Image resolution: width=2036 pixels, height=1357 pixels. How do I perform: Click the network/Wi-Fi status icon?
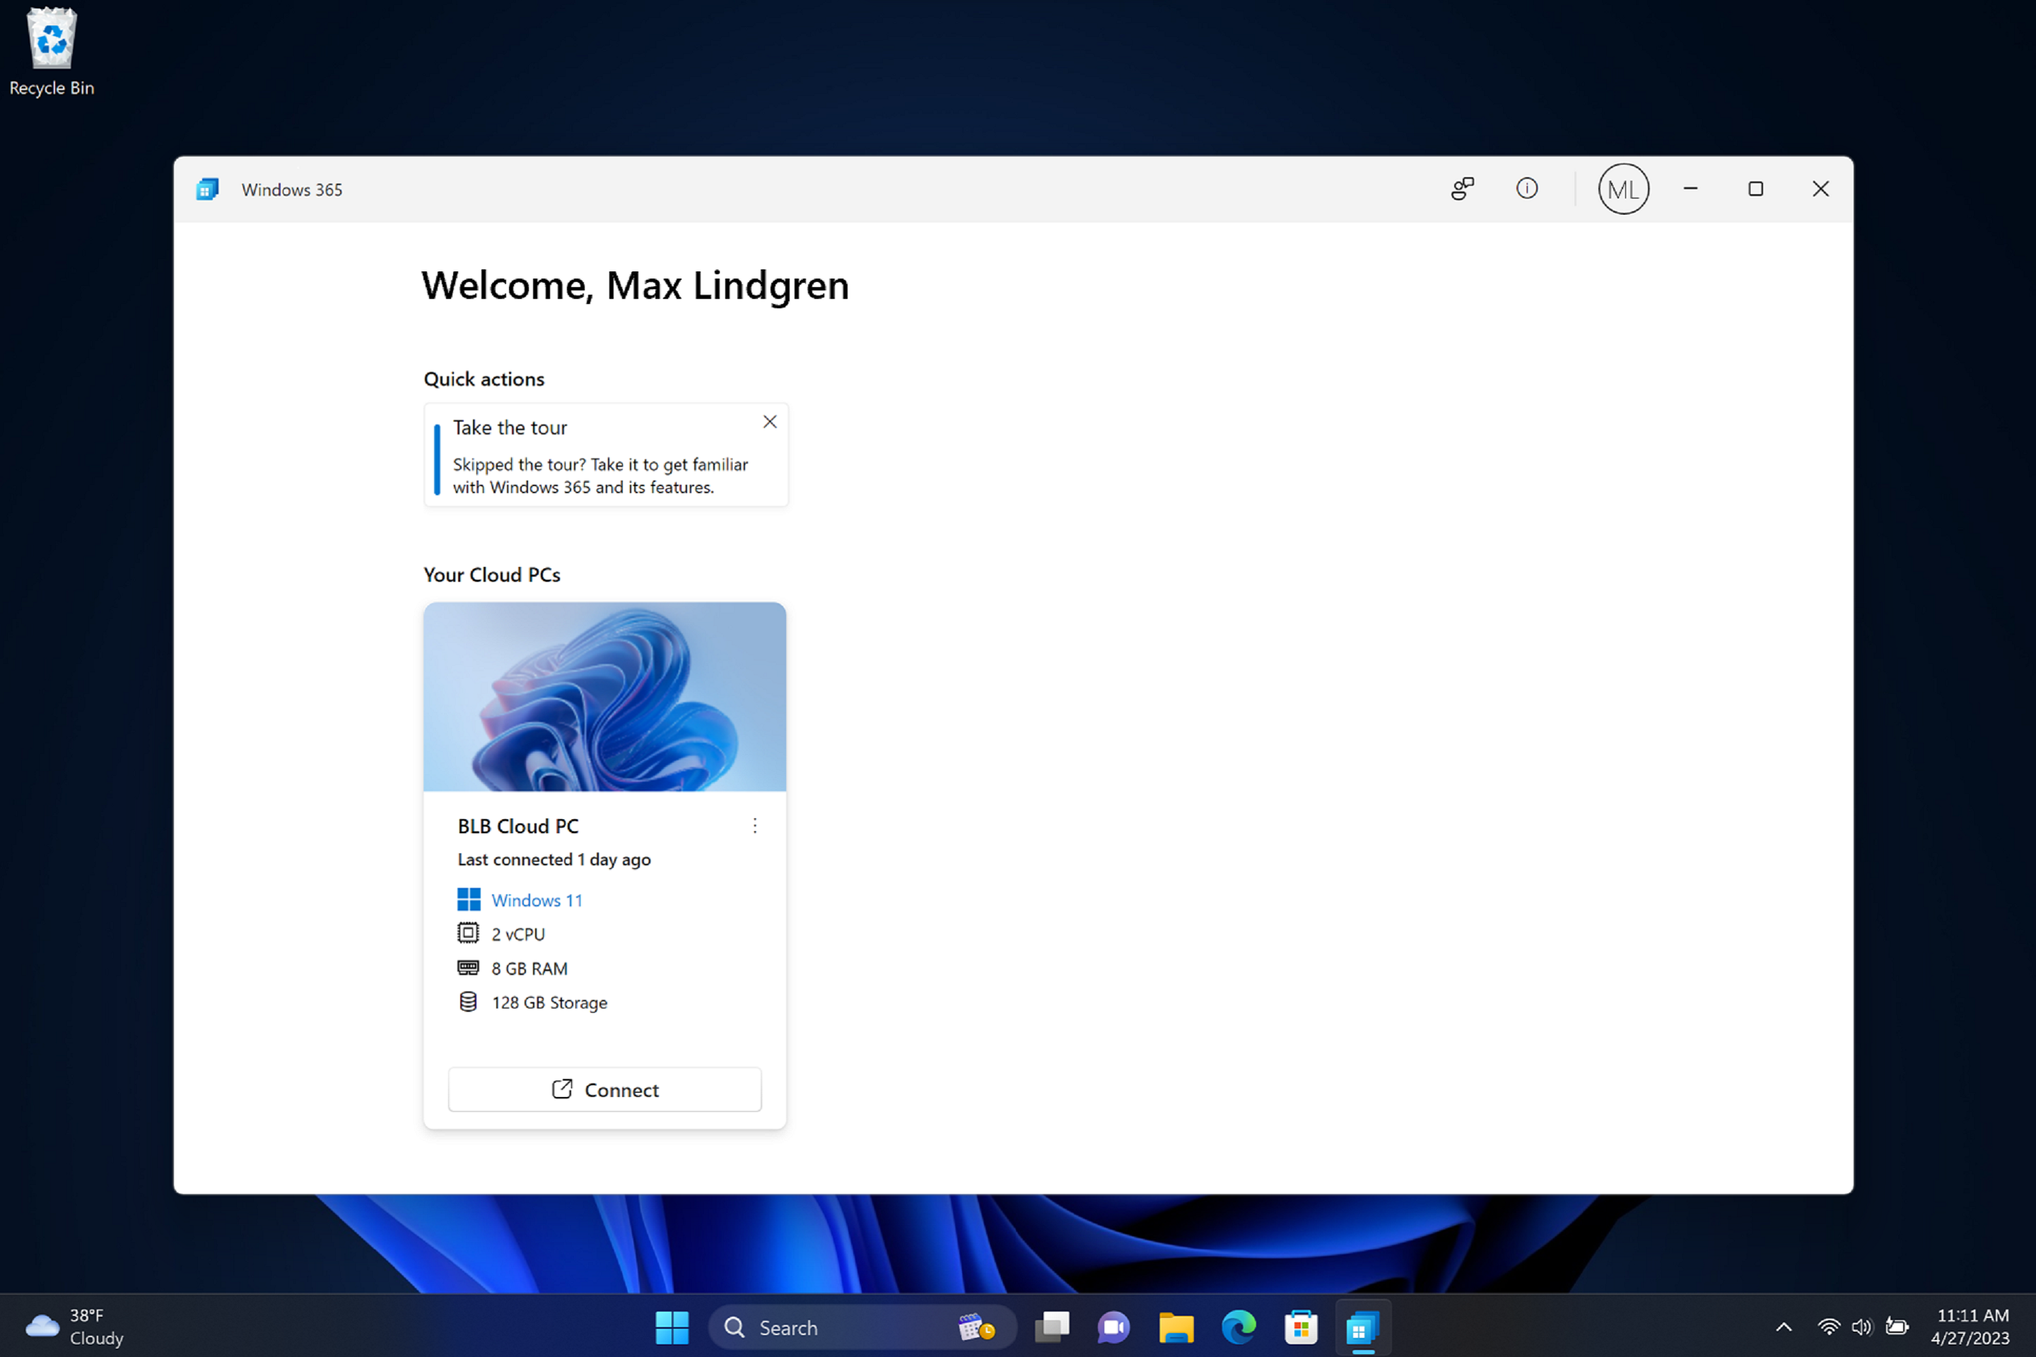[1824, 1327]
